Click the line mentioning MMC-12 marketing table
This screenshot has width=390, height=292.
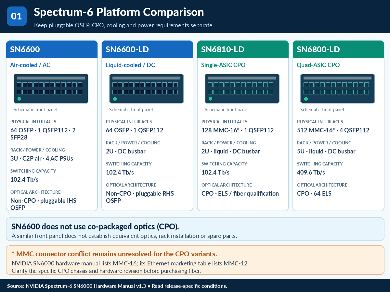tap(130, 263)
